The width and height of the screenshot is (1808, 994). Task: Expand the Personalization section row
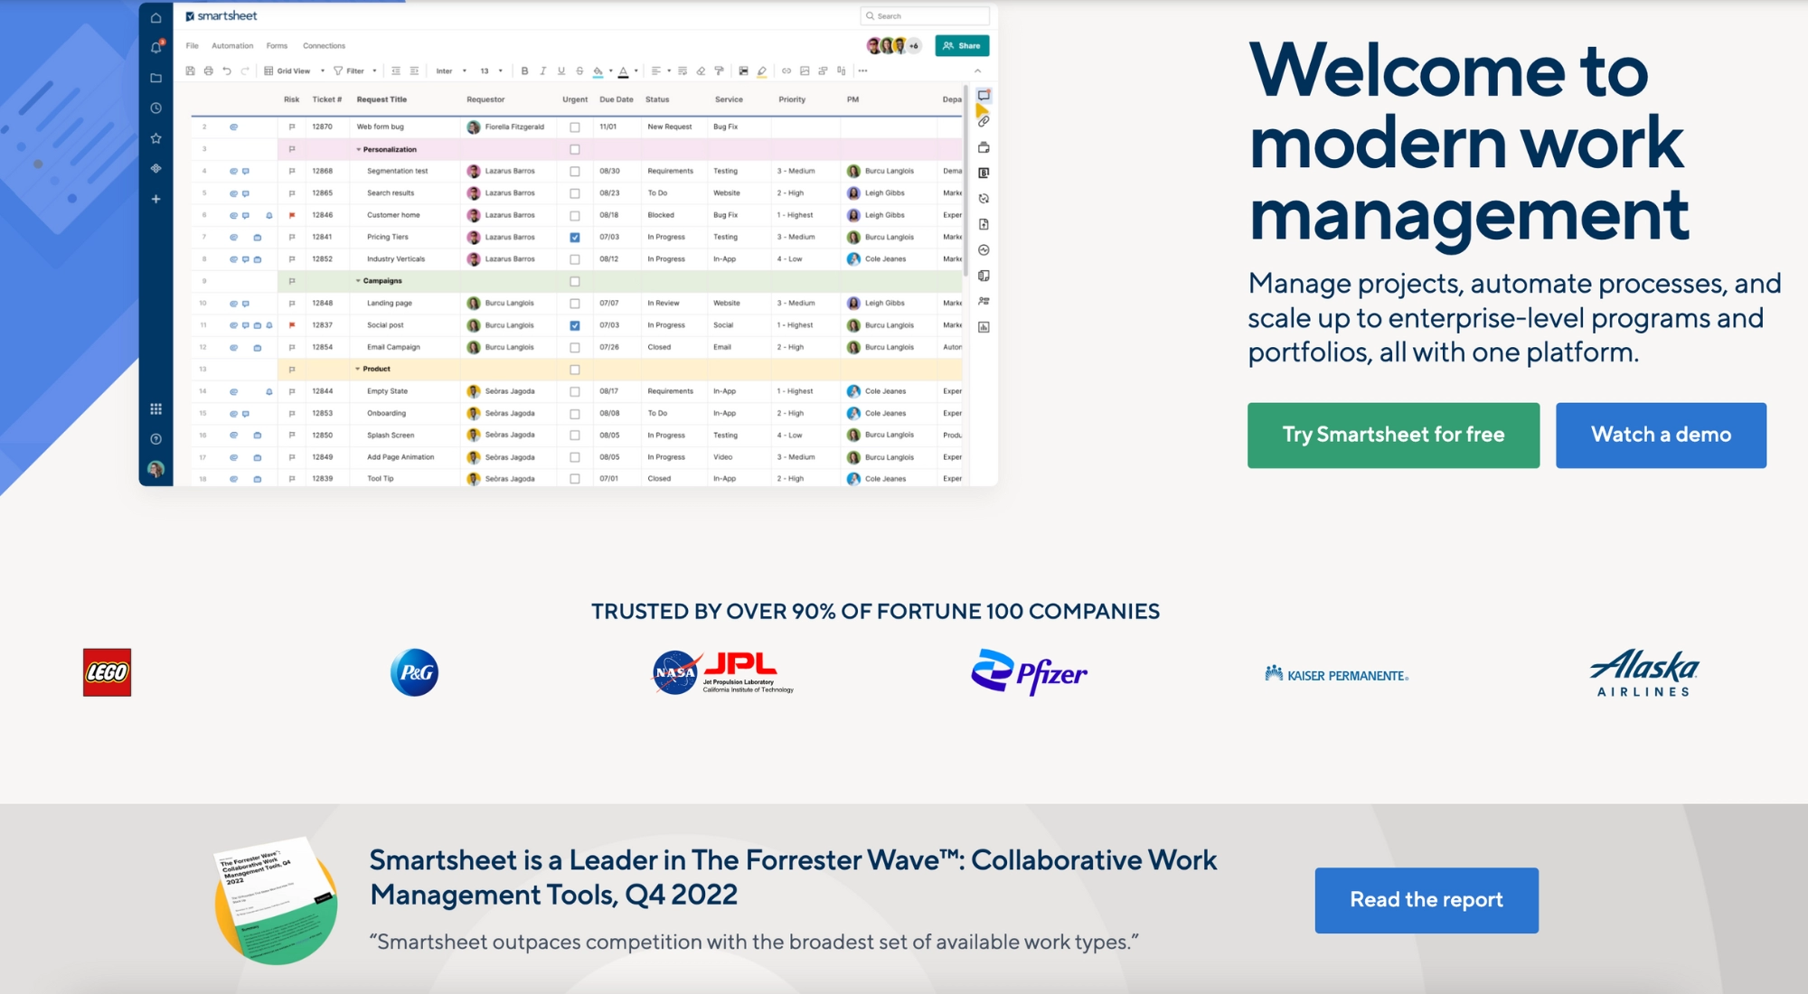(x=356, y=149)
